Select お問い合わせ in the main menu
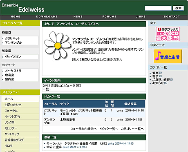The image size is (188, 152). (20, 105)
